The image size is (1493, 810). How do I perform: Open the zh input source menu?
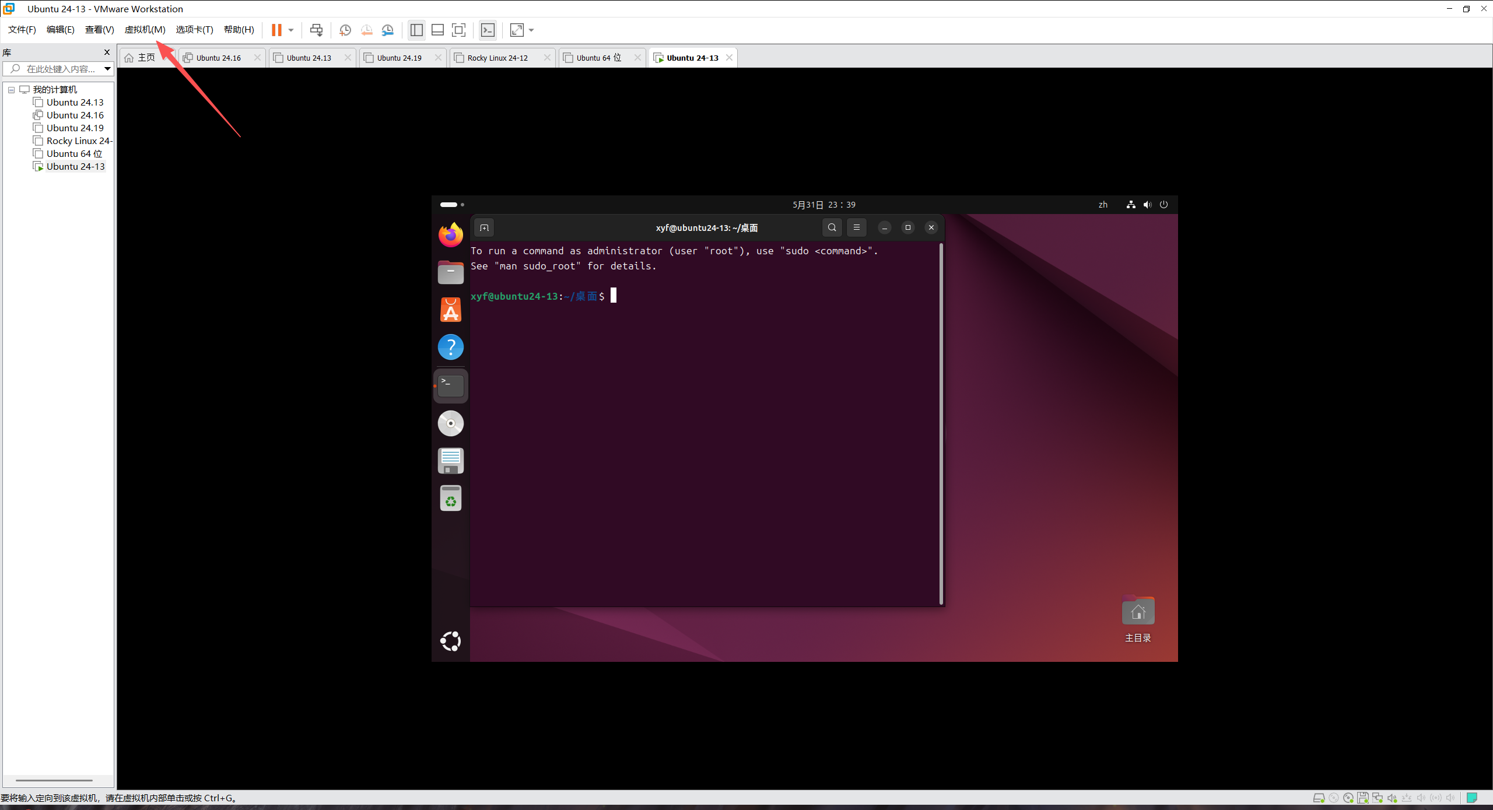(x=1103, y=205)
